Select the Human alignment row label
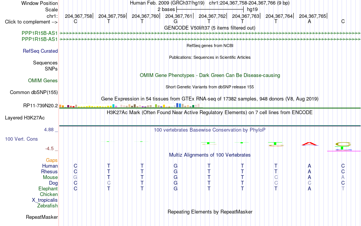This screenshot has height=226, width=361. click(50, 166)
